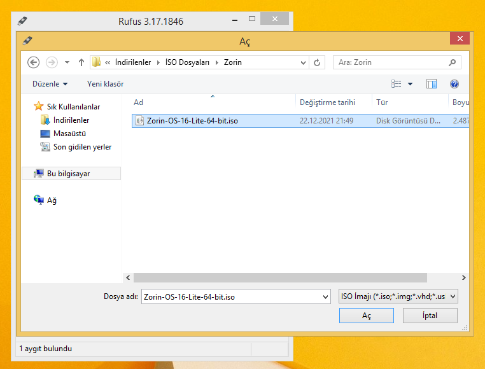Screen dimensions: 485x369
Task: Click the Rufus window USB title icon
Action: pyautogui.click(x=22, y=21)
